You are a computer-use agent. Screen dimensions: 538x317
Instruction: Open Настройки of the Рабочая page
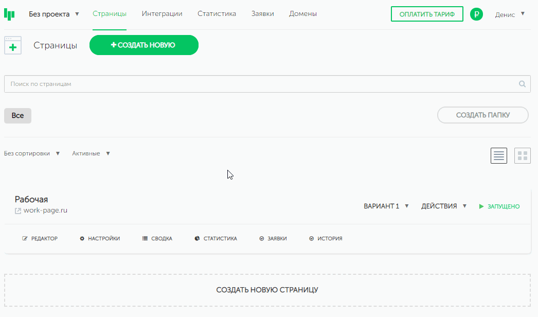[100, 239]
